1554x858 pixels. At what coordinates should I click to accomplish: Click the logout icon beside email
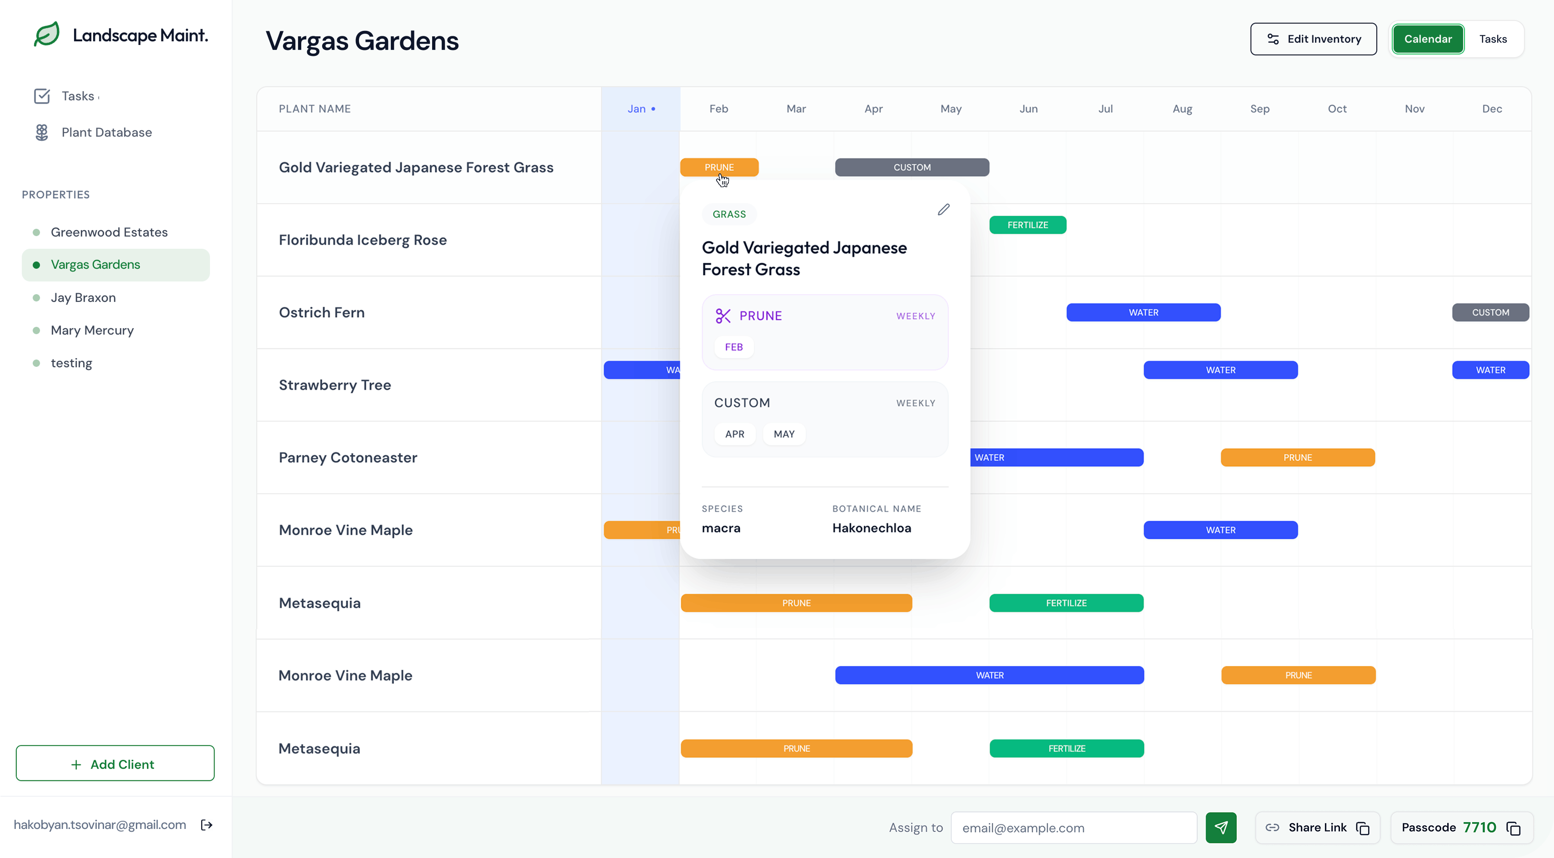(x=207, y=825)
